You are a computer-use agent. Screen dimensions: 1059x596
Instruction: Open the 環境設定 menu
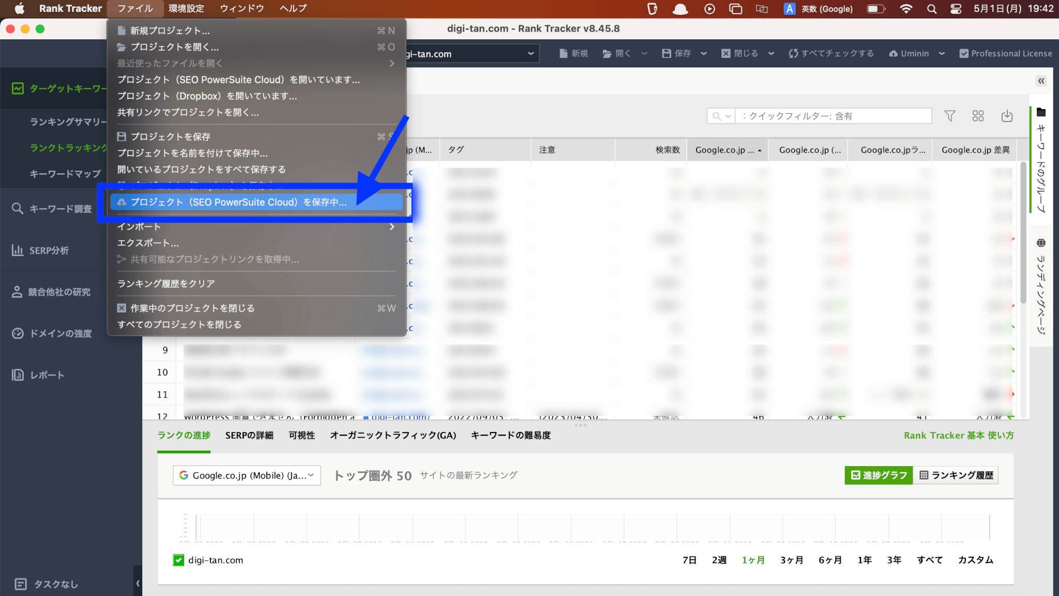186,8
